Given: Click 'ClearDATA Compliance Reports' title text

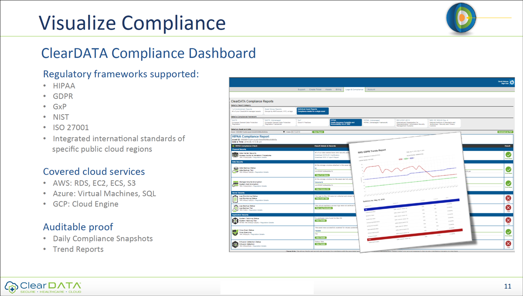Looking at the screenshot, I should 252,101.
